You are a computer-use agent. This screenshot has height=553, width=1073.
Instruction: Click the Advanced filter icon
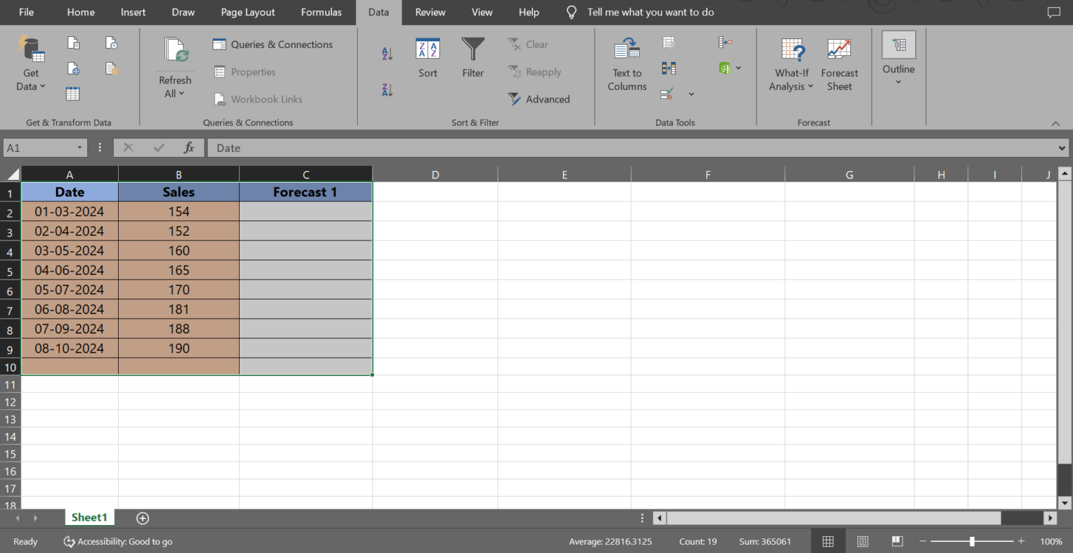coord(515,99)
